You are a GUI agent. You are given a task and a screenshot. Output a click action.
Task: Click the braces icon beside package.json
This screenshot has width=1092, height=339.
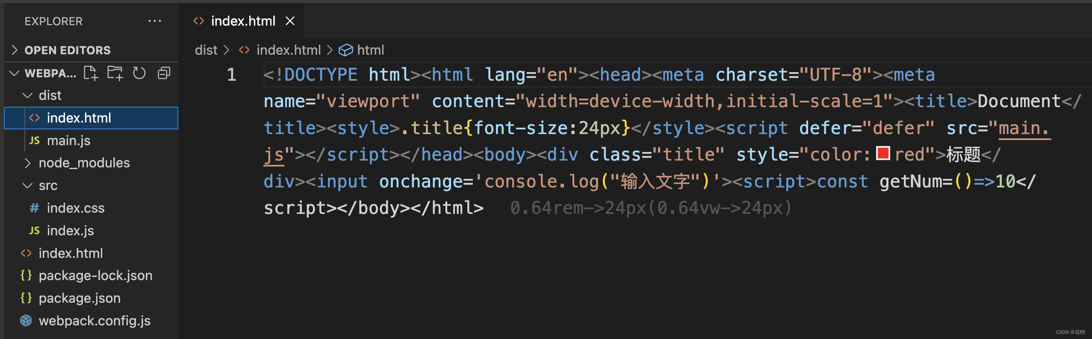[x=26, y=298]
